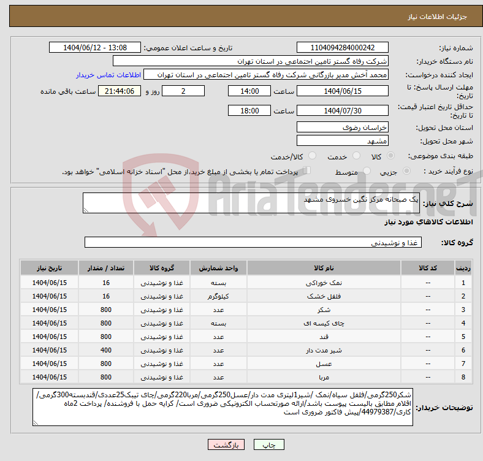Click the response deadline time 14:00 field
The height and width of the screenshot is (461, 483).
coord(249,91)
